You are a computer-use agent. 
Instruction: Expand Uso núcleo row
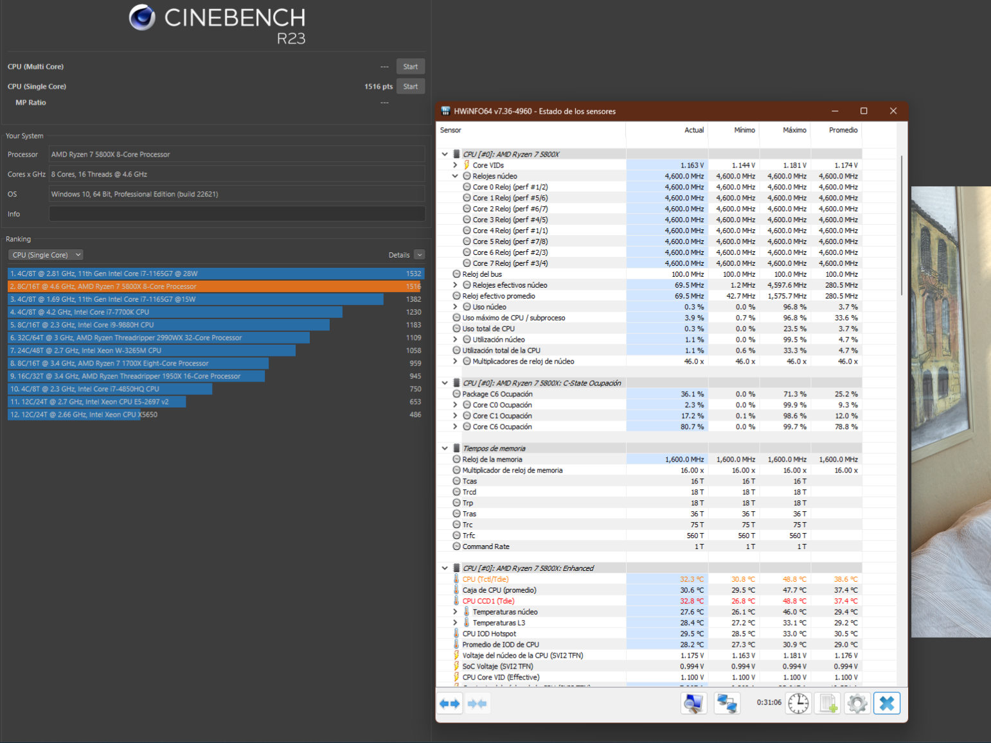coord(455,307)
